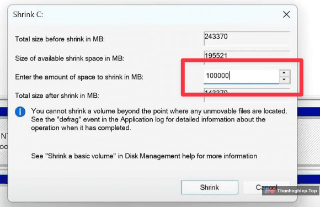Click the 'Enter the amount of space to shrink' label
This screenshot has height=207, width=320.
(x=79, y=77)
